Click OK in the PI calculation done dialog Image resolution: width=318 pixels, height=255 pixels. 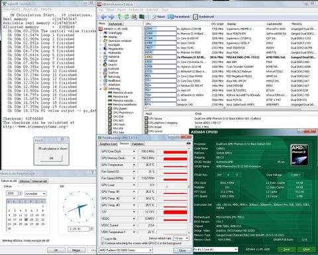(x=52, y=158)
